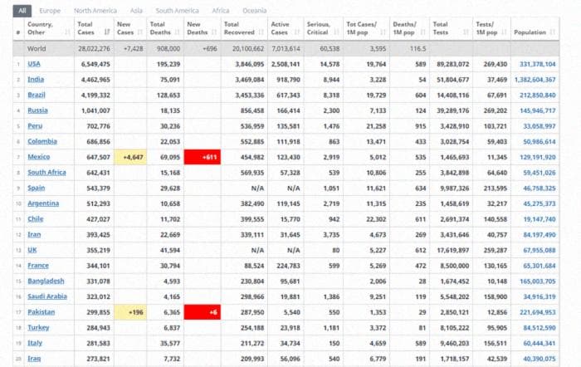The height and width of the screenshot is (367, 581).
Task: Click USA population 331,378,104 link
Action: coord(537,64)
